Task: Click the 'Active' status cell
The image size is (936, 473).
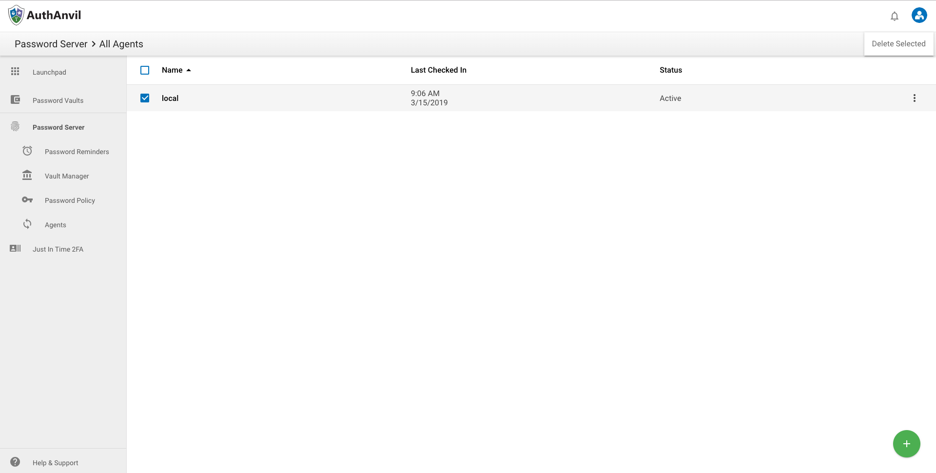Action: tap(670, 98)
